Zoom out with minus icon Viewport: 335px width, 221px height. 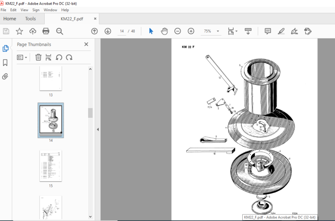pyautogui.click(x=177, y=31)
